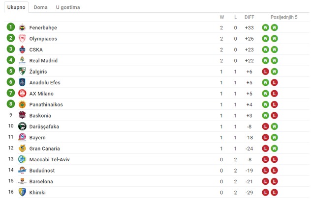
Task: Click the AX Milano red logo
Action: tap(22, 94)
